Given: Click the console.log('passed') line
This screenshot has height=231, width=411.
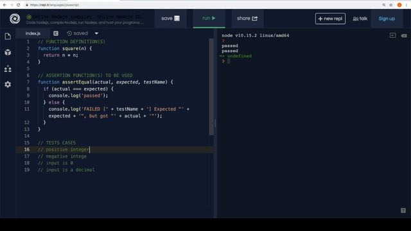Looking at the screenshot, I should click(x=78, y=96).
